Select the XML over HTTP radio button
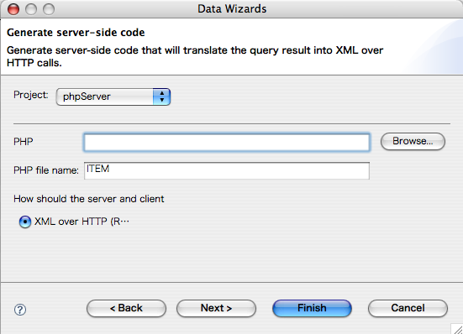The width and height of the screenshot is (463, 334). [25, 222]
